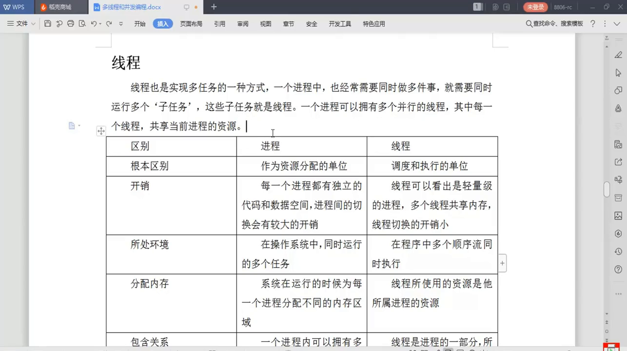Screen dimensions: 627x351
Task: Open the Help question mark icon in ribbon
Action: tap(593, 23)
